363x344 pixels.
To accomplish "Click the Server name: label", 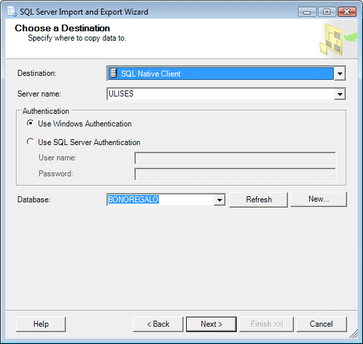I will coord(39,94).
